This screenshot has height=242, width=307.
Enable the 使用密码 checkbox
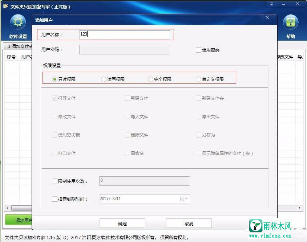tap(198, 50)
